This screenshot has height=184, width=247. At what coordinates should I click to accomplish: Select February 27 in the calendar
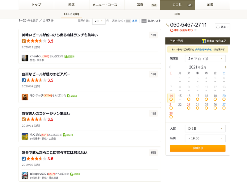tap(224, 106)
